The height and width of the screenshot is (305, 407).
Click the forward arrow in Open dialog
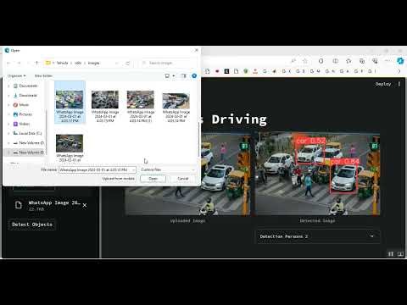[19, 63]
